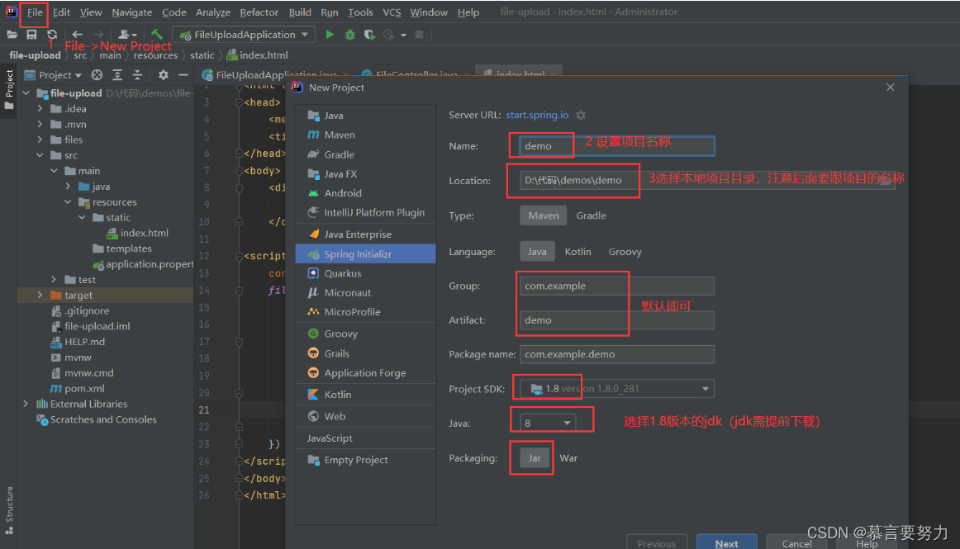Click the Location input field
960x549 pixels.
tap(707, 180)
